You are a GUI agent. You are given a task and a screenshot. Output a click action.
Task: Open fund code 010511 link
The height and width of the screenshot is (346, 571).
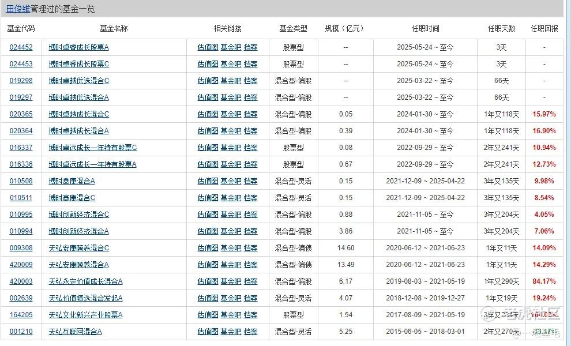pos(21,198)
